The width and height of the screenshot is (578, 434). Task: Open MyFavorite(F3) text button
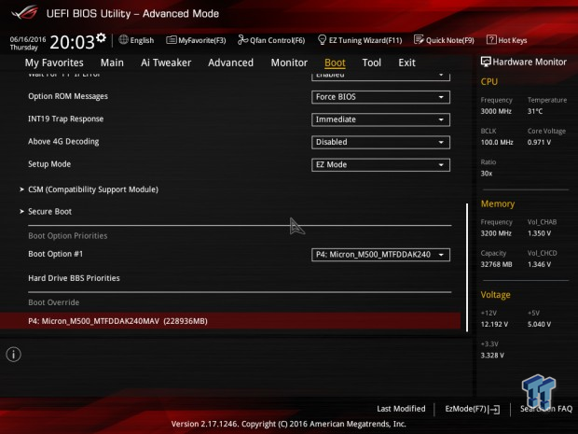coord(202,40)
